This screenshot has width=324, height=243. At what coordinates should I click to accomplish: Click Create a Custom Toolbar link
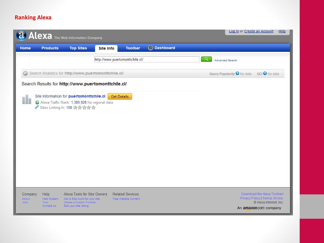[80, 202]
